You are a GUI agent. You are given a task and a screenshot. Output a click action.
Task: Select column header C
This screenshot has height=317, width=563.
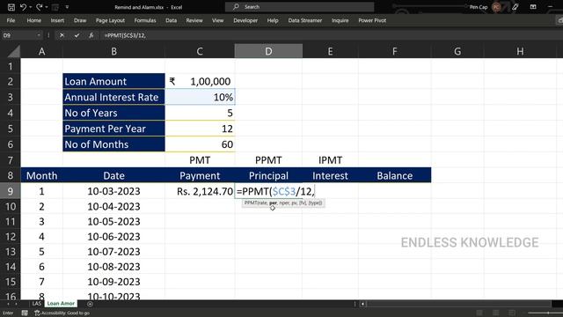click(x=200, y=51)
